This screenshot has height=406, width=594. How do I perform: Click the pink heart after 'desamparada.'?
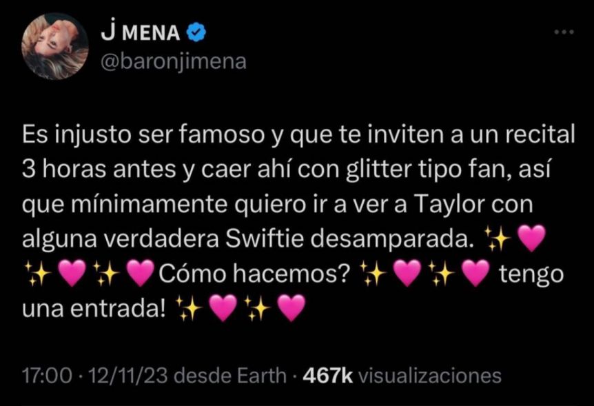tap(531, 238)
